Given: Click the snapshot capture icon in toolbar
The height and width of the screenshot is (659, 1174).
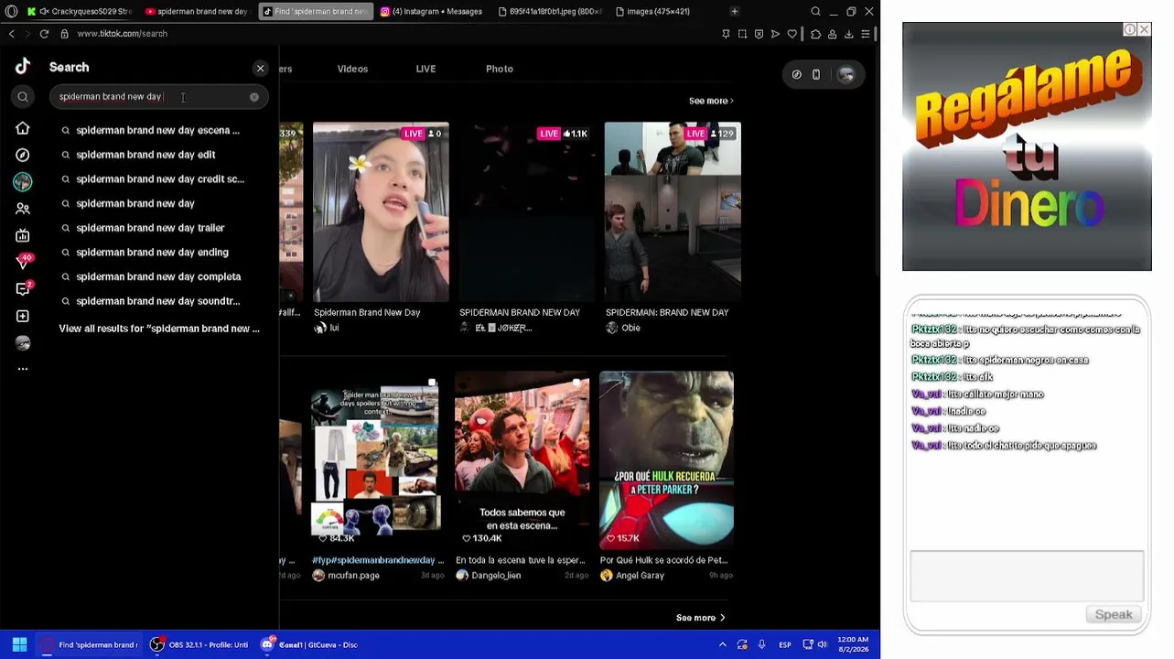Looking at the screenshot, I should pos(742,34).
